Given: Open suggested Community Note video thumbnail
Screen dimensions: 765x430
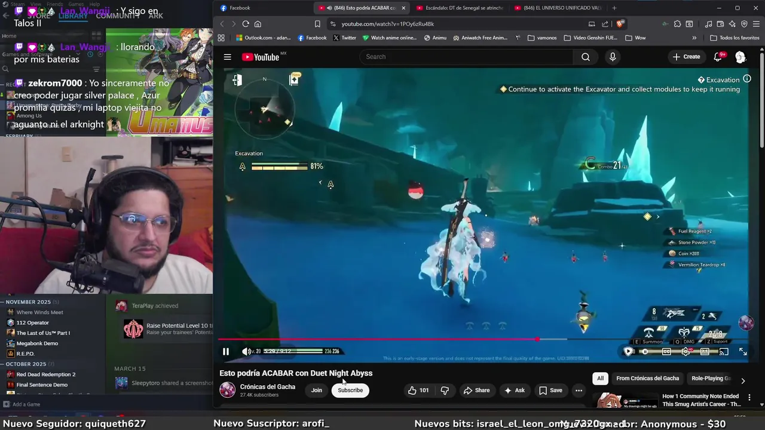Looking at the screenshot, I should 625,400.
